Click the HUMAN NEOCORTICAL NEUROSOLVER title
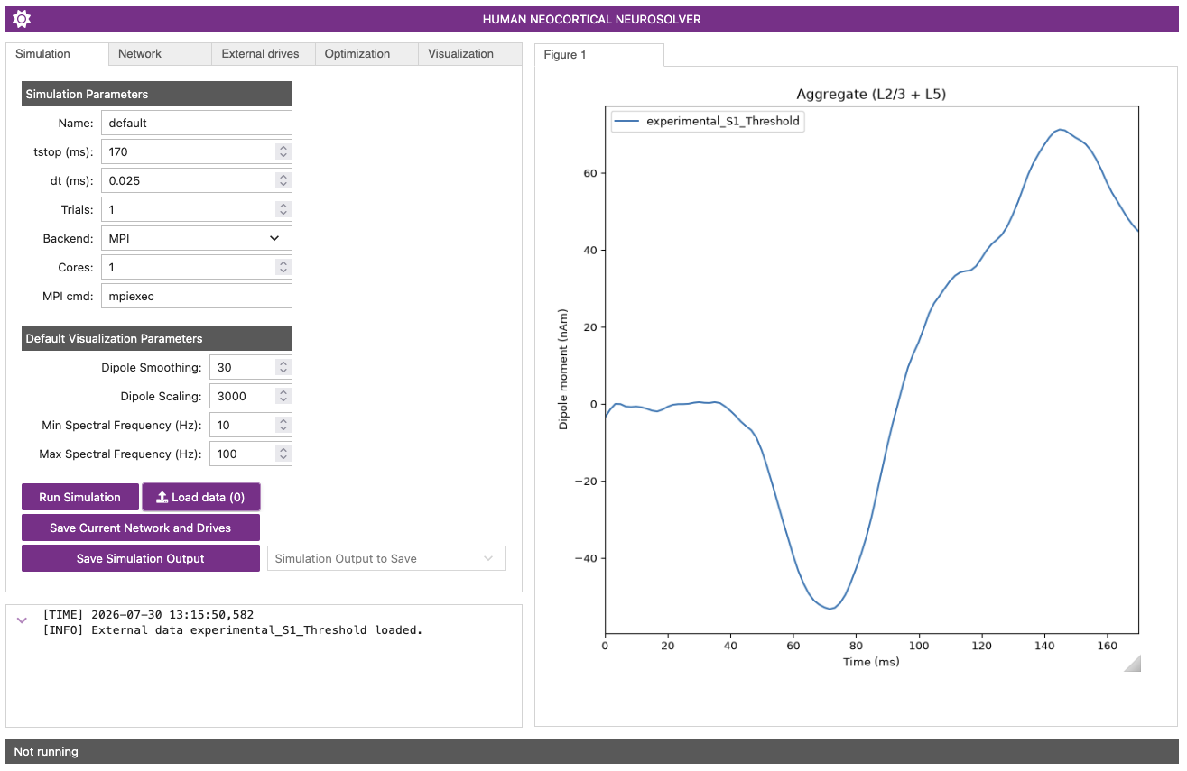 coord(591,19)
